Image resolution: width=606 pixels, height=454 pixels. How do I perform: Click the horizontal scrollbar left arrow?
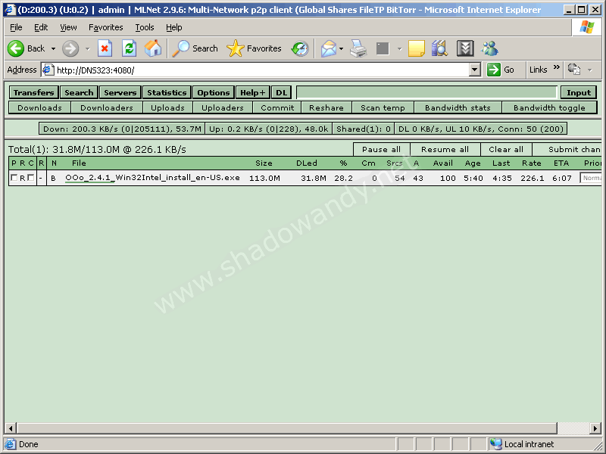point(11,428)
